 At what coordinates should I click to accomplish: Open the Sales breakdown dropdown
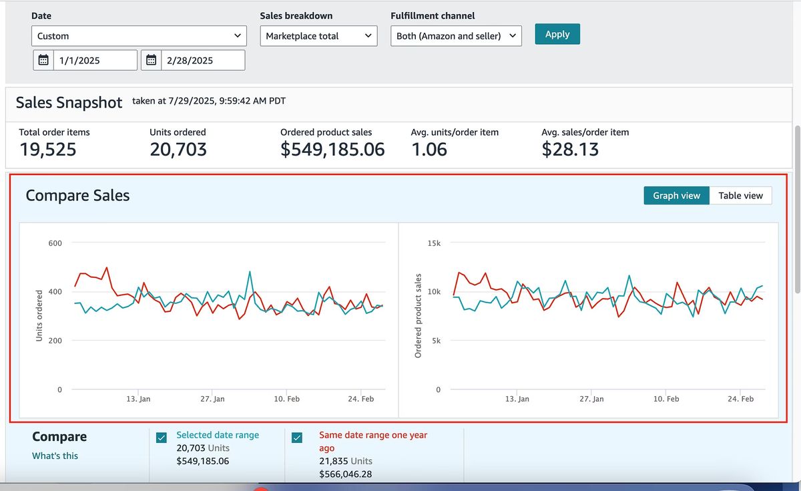(x=318, y=35)
